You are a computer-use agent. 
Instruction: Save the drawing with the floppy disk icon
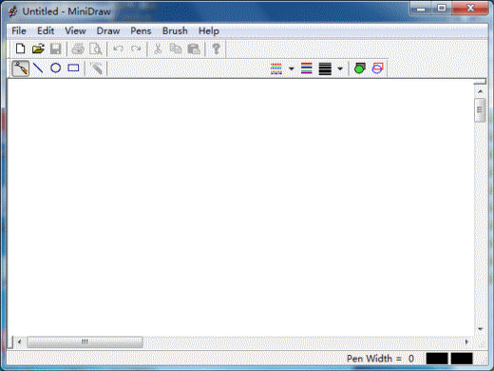coord(56,49)
